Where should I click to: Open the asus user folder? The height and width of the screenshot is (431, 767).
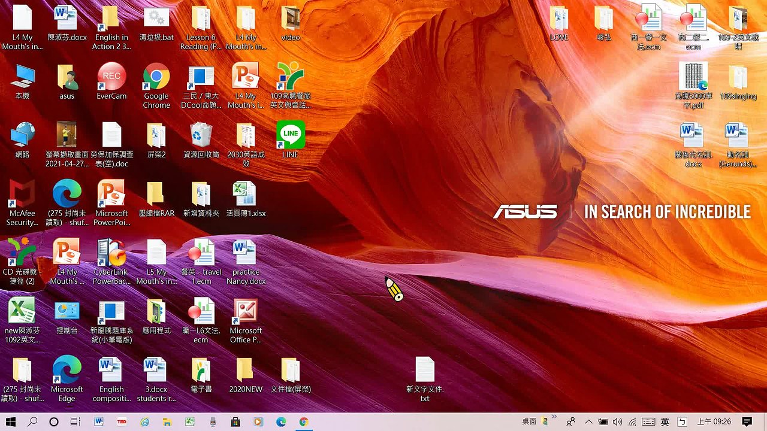pyautogui.click(x=67, y=83)
